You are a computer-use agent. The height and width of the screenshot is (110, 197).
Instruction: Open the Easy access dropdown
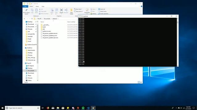click(x=78, y=11)
